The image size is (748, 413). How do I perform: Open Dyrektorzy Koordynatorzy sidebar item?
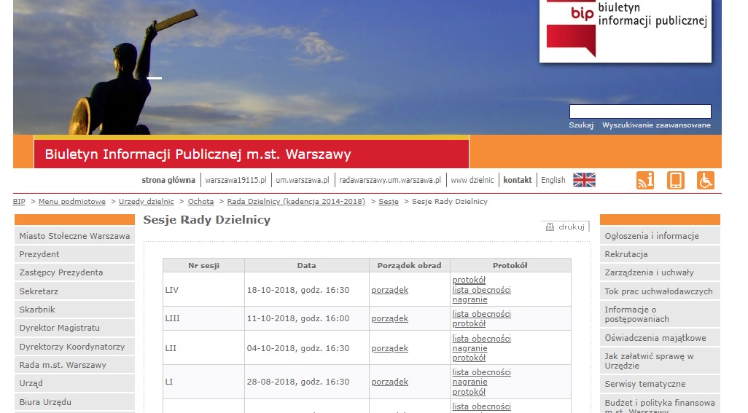74,346
